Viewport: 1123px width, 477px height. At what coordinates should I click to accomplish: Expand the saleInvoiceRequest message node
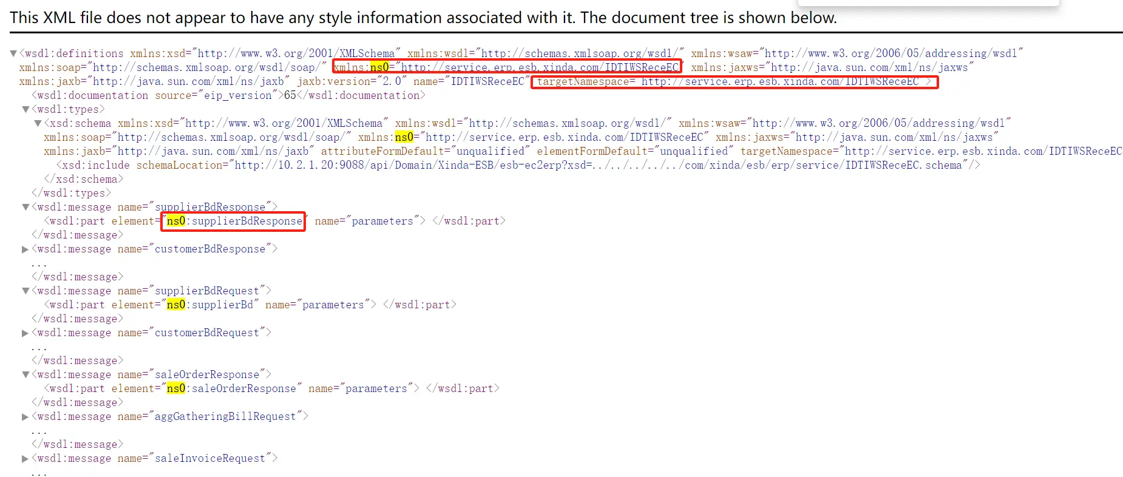pyautogui.click(x=25, y=458)
